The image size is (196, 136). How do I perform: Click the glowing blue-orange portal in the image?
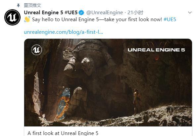pyautogui.click(x=63, y=104)
